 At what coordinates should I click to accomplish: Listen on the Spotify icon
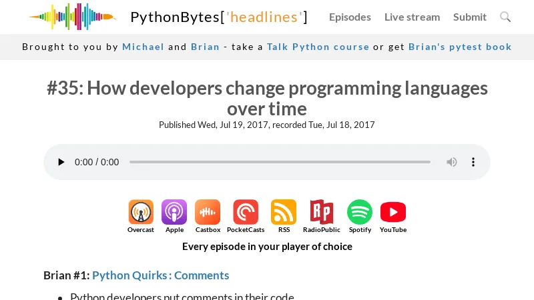(360, 213)
